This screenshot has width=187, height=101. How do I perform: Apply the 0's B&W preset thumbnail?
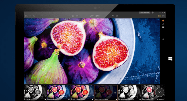pyautogui.click(x=35, y=93)
